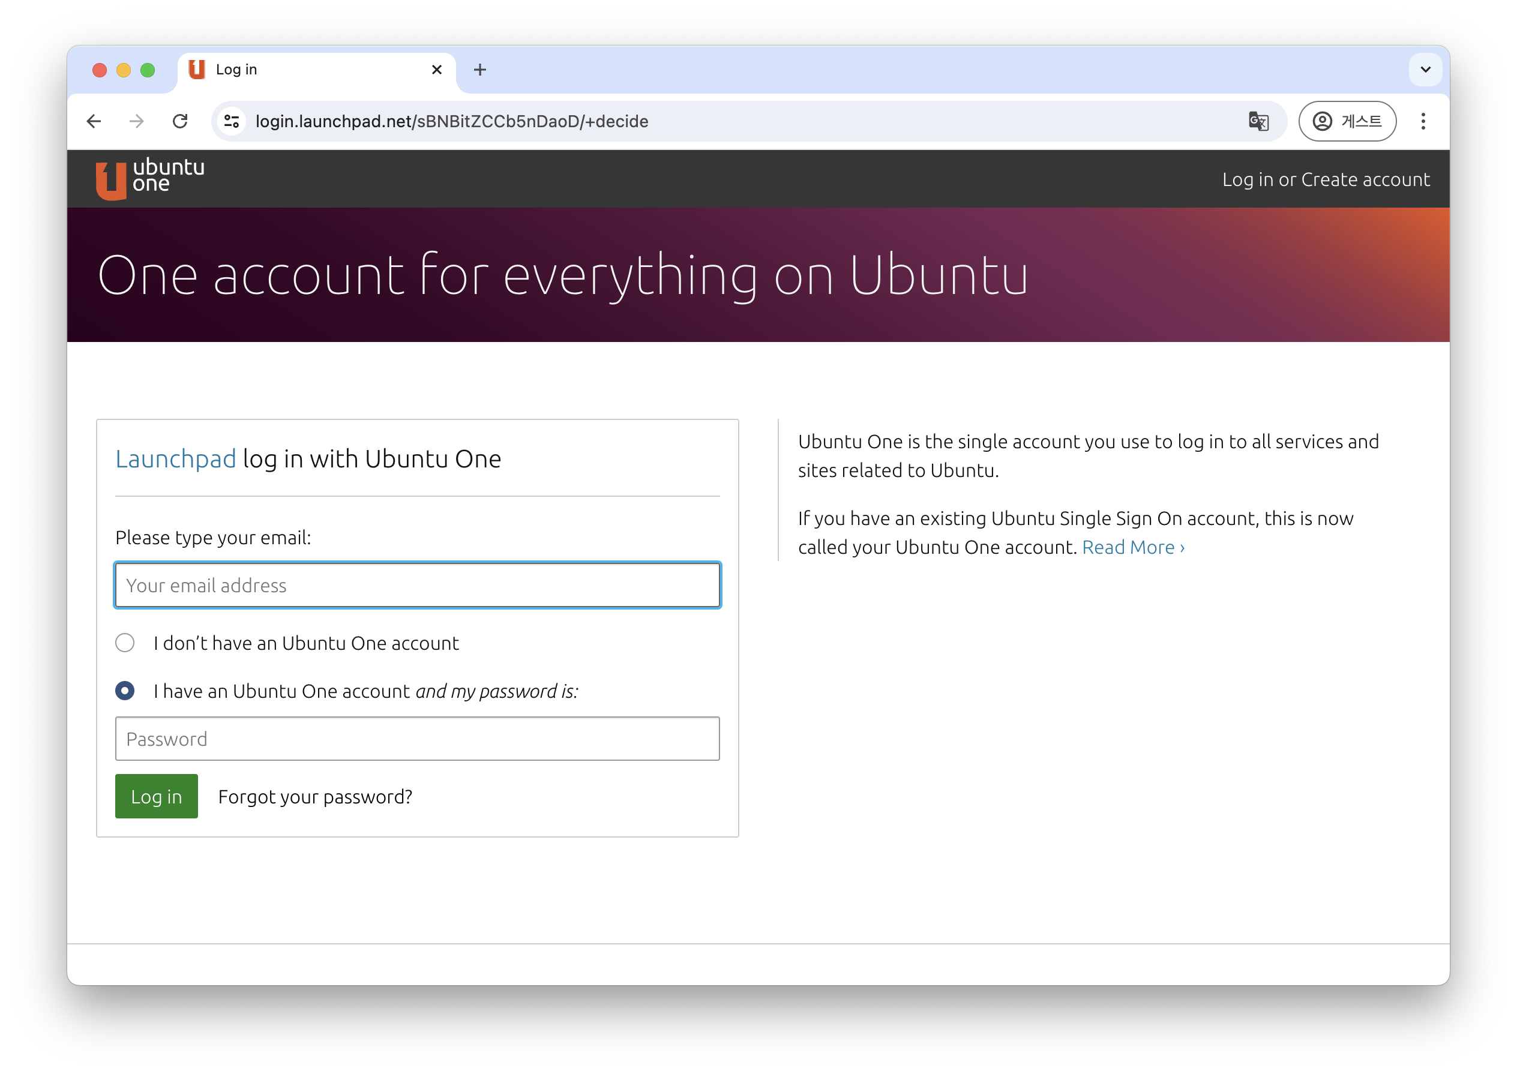The image size is (1517, 1074).
Task: Close the Log in tab
Action: click(436, 70)
